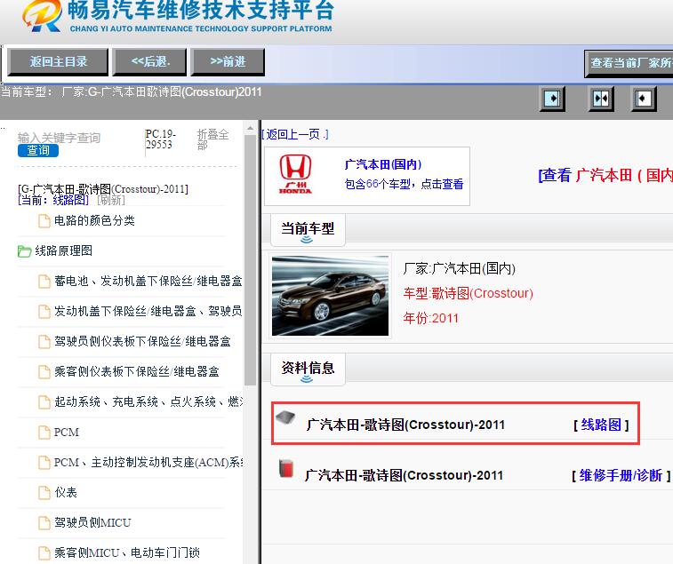Screen dimensions: 673x564
Task: Click document icon next to 仪表
Action: [x=44, y=493]
